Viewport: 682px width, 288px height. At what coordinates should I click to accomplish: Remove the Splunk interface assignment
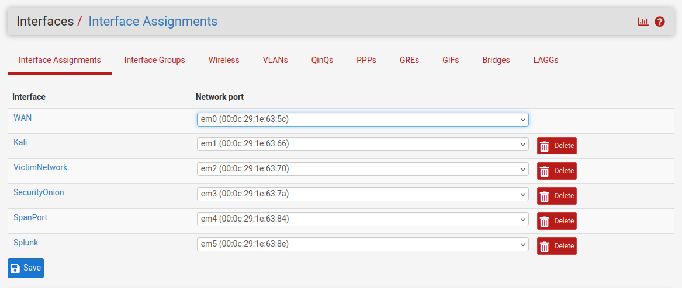coord(556,246)
